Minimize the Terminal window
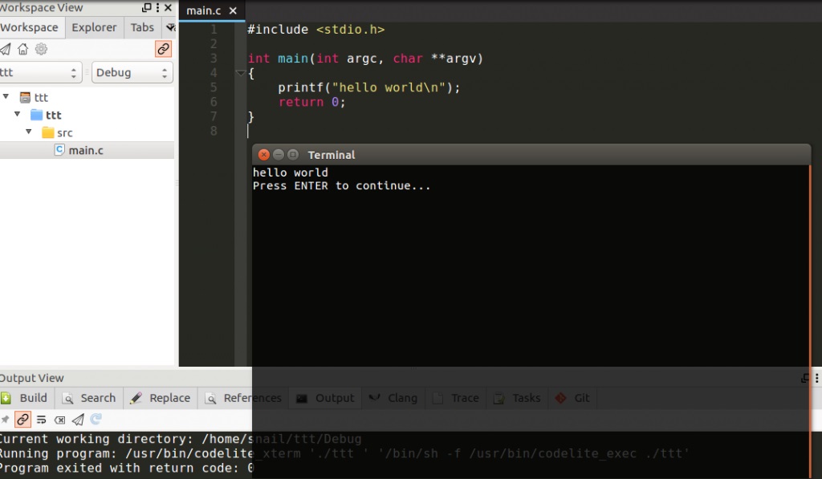Image resolution: width=822 pixels, height=479 pixels. 279,155
